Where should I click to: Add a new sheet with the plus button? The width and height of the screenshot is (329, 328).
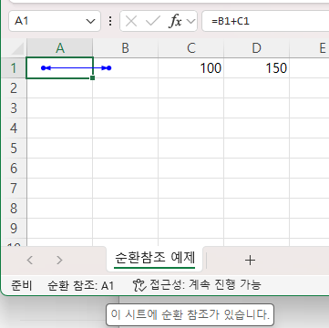coord(250,260)
